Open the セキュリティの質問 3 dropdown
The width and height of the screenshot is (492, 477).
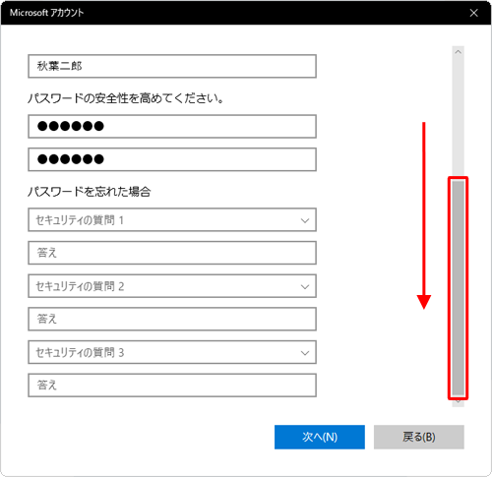(172, 352)
